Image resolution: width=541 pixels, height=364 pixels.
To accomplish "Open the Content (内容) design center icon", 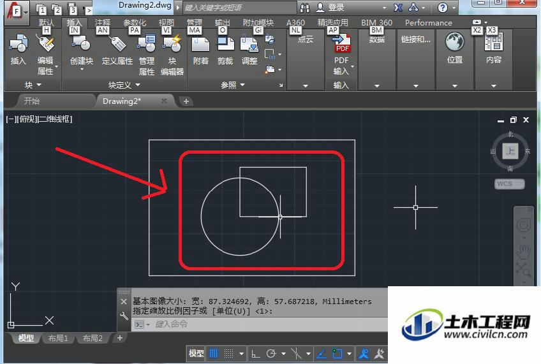I will (x=494, y=42).
